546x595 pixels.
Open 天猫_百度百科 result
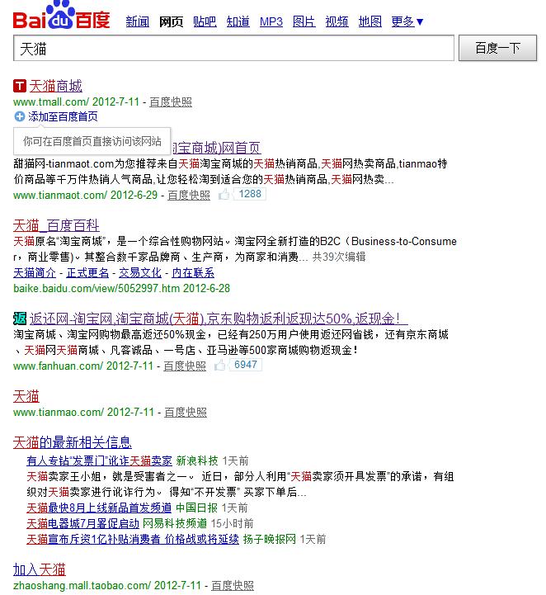(56, 224)
